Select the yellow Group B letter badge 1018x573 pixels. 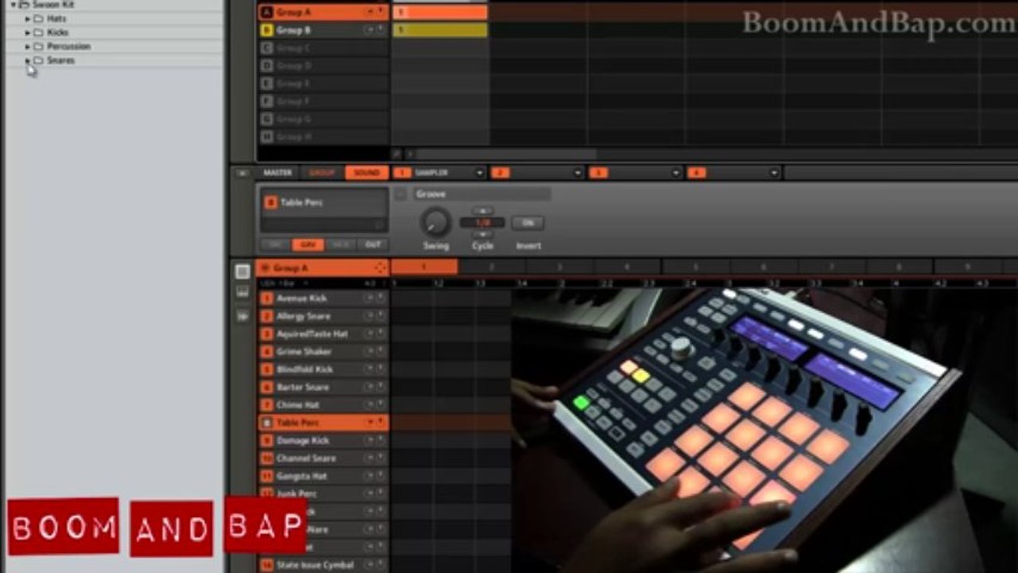pyautogui.click(x=267, y=30)
